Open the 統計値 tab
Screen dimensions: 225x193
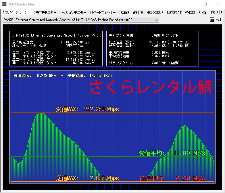click(x=138, y=13)
